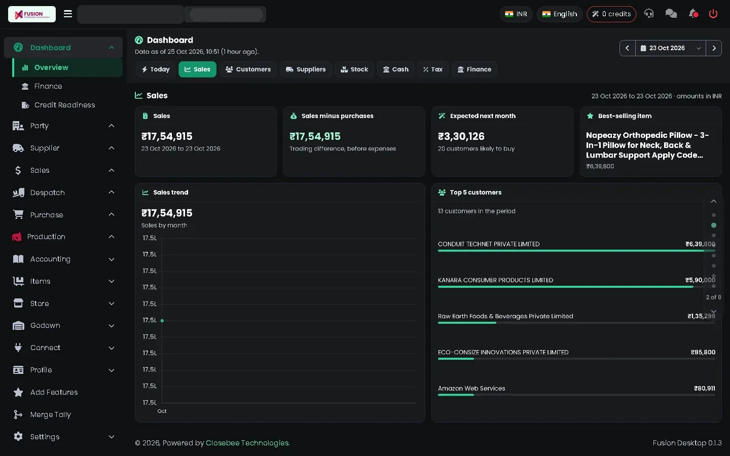Open the chat messages icon
The width and height of the screenshot is (730, 456).
pos(671,14)
